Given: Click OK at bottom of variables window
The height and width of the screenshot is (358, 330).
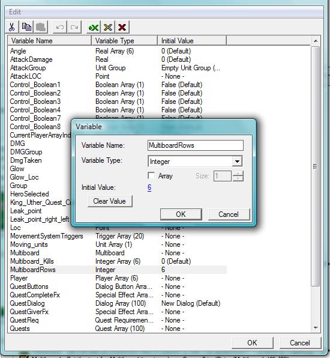Looking at the screenshot, I should pyautogui.click(x=252, y=342).
